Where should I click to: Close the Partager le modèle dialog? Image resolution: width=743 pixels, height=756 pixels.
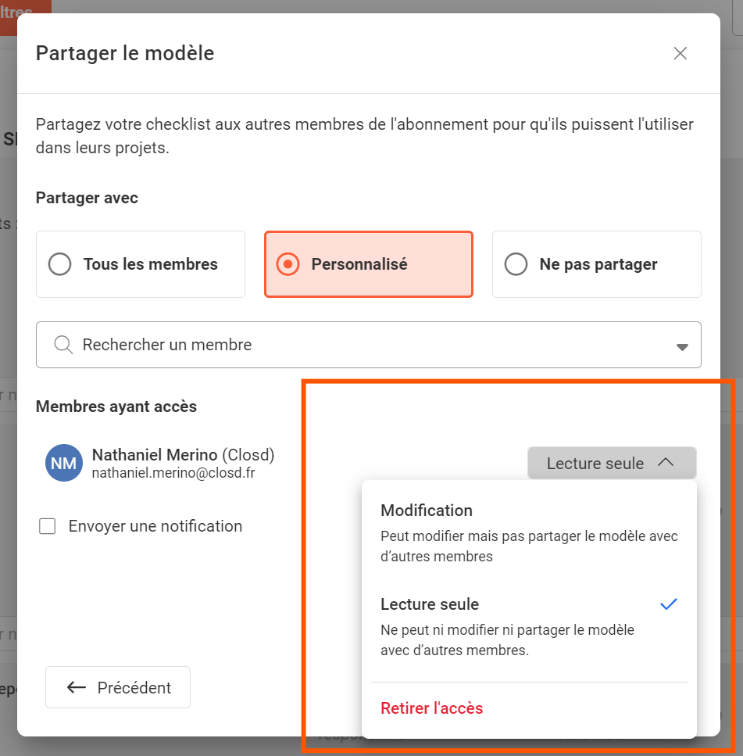tap(680, 53)
